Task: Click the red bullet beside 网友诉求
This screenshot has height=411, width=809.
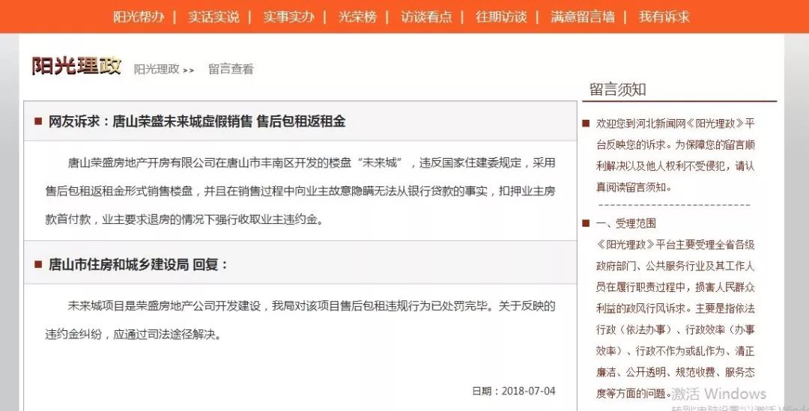Action: [x=38, y=121]
